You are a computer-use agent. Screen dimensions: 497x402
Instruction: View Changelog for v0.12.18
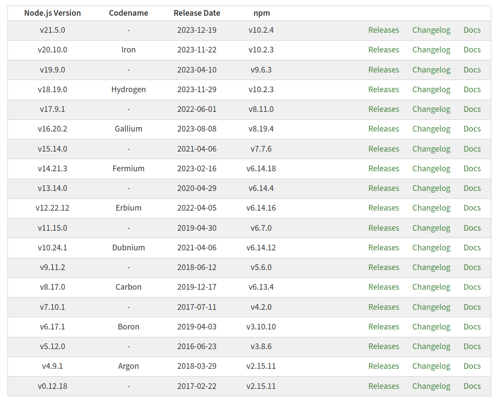(x=431, y=386)
